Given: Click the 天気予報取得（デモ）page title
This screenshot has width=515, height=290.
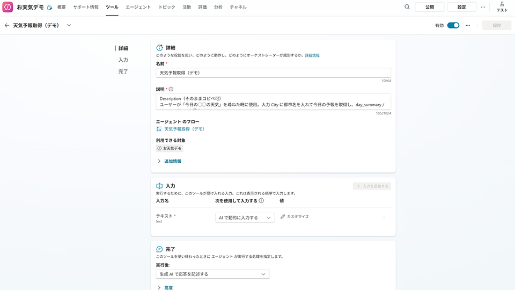Looking at the screenshot, I should pyautogui.click(x=36, y=25).
